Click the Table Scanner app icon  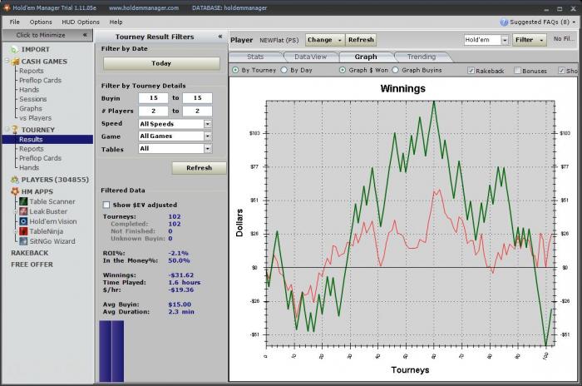tap(23, 201)
